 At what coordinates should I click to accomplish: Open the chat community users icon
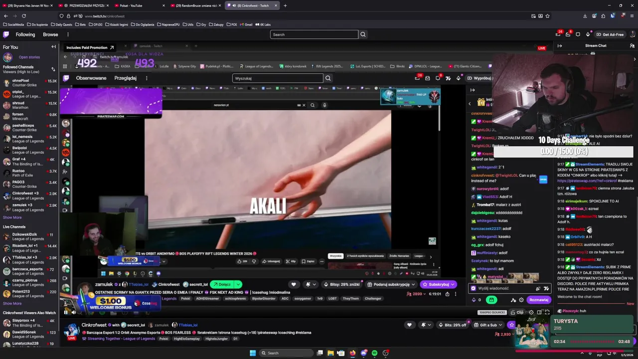pos(632,46)
